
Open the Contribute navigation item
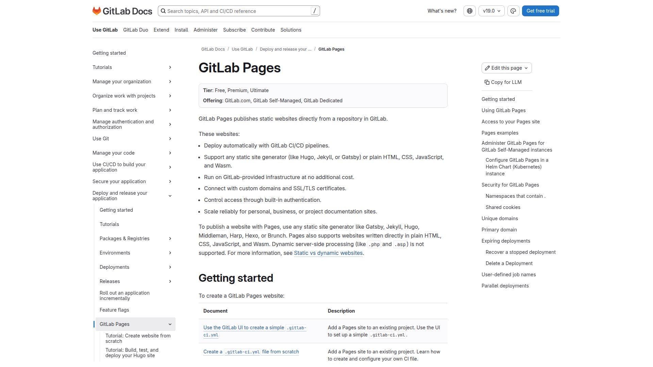point(263,30)
